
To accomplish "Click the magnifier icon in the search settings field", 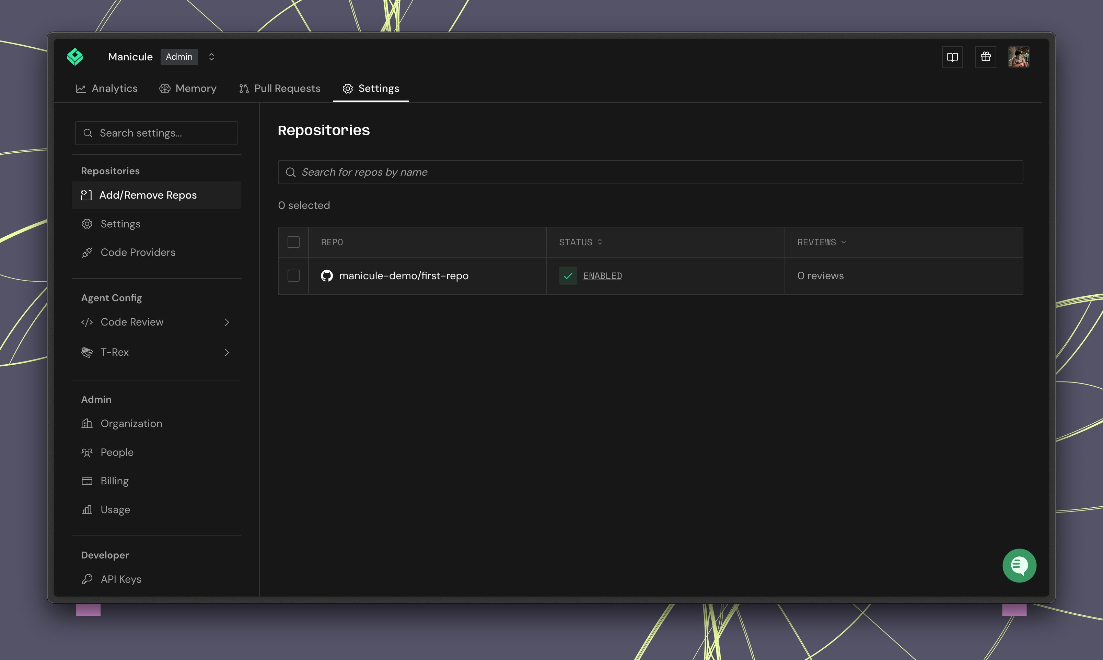I will [x=88, y=133].
